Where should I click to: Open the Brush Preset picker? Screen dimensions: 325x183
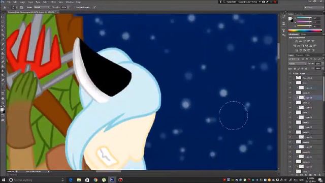click(x=13, y=7)
